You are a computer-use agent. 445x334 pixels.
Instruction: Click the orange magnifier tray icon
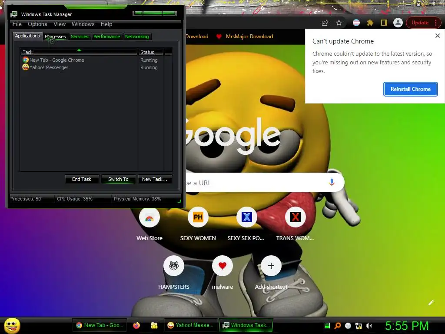[x=337, y=325]
